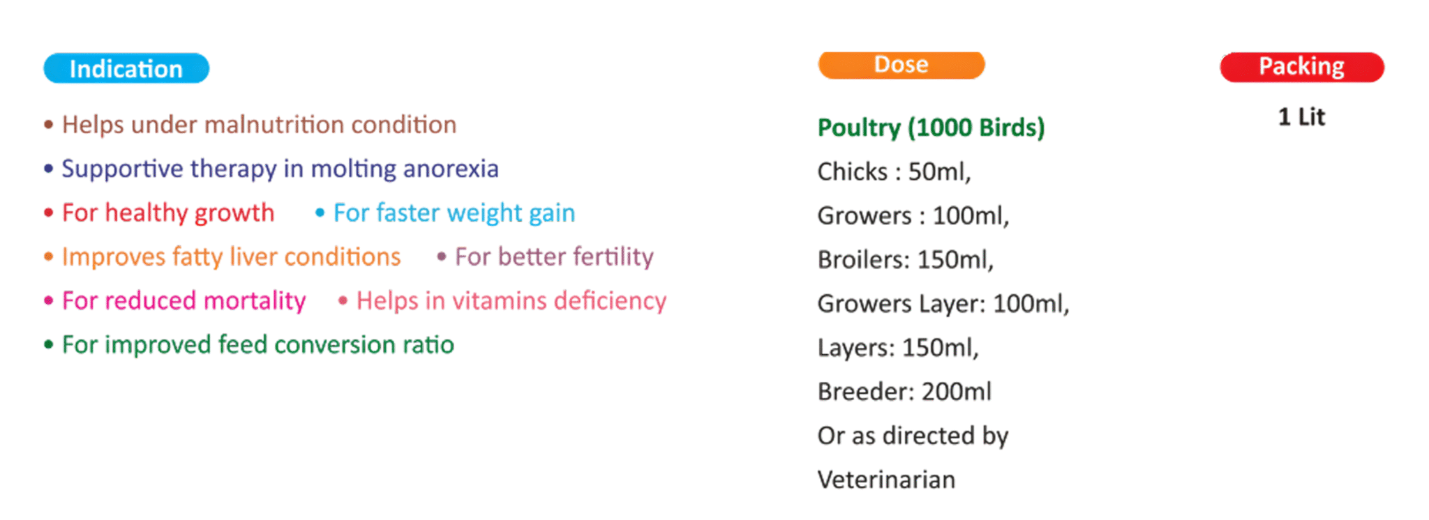The width and height of the screenshot is (1429, 520).
Task: Select the "For healthy growth" bullet
Action: pyautogui.click(x=168, y=213)
